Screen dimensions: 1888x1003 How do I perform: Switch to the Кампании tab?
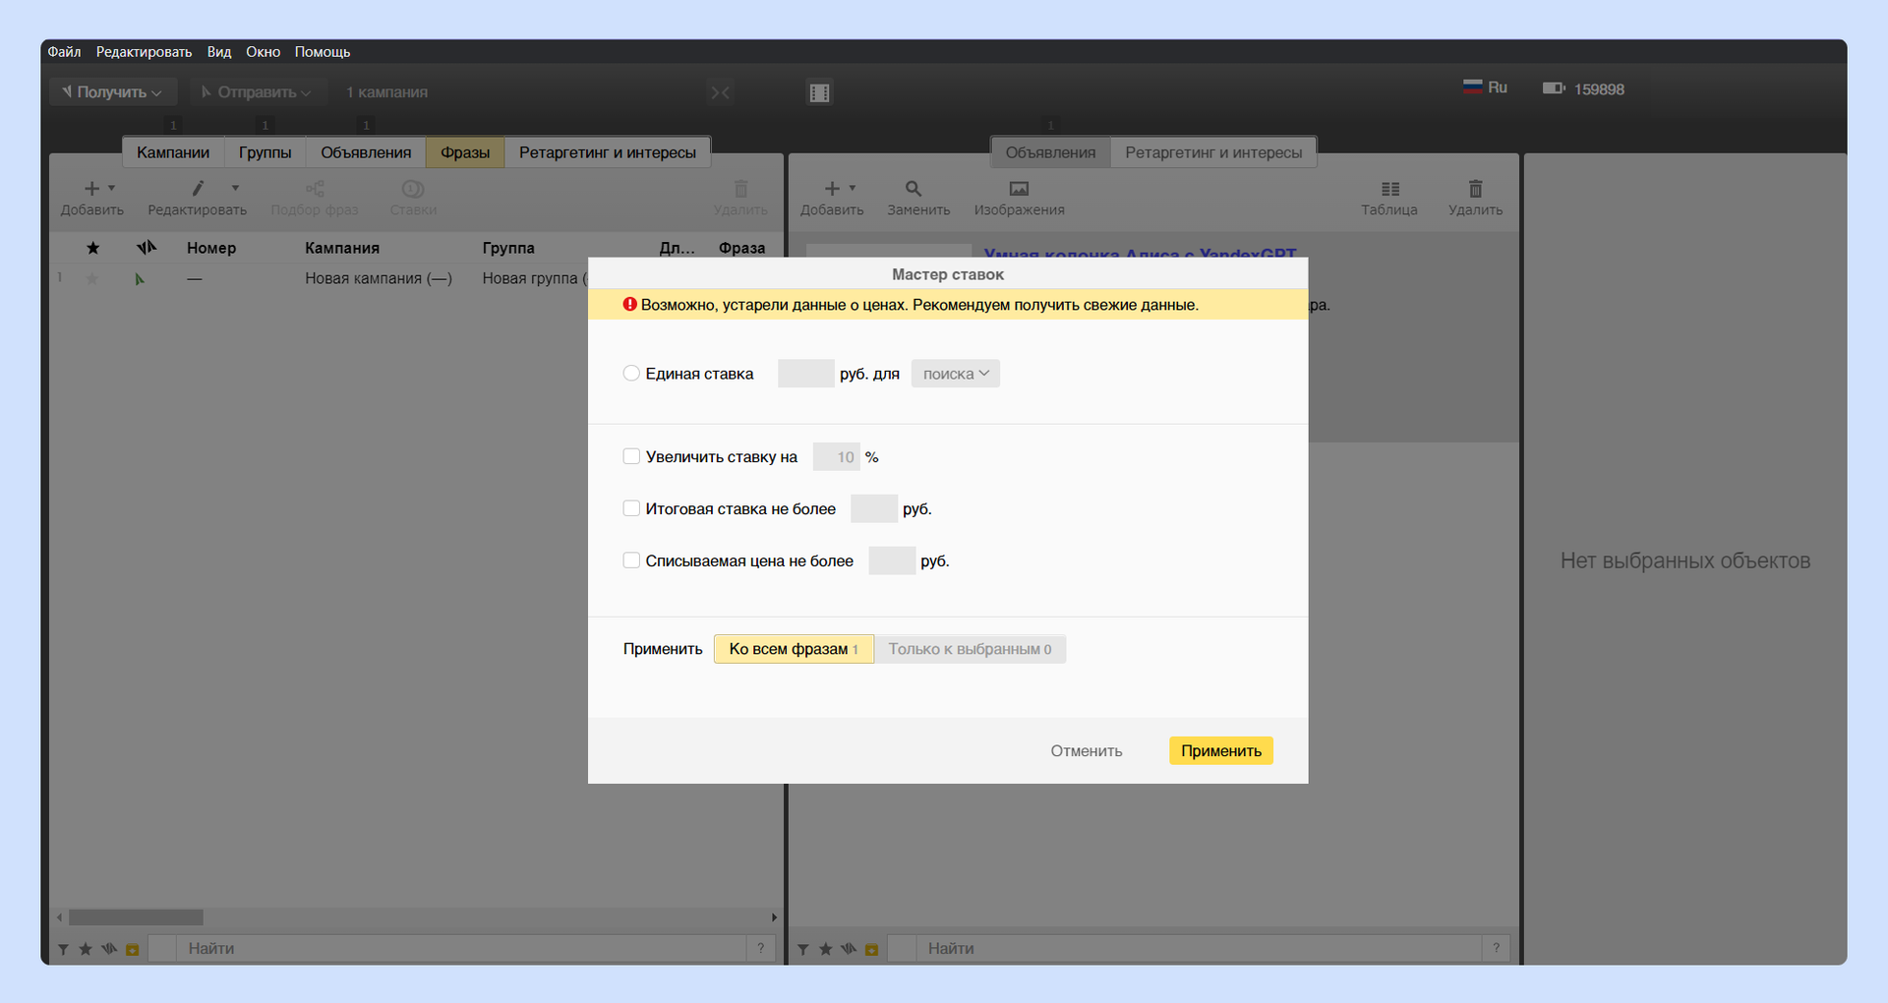coord(173,152)
